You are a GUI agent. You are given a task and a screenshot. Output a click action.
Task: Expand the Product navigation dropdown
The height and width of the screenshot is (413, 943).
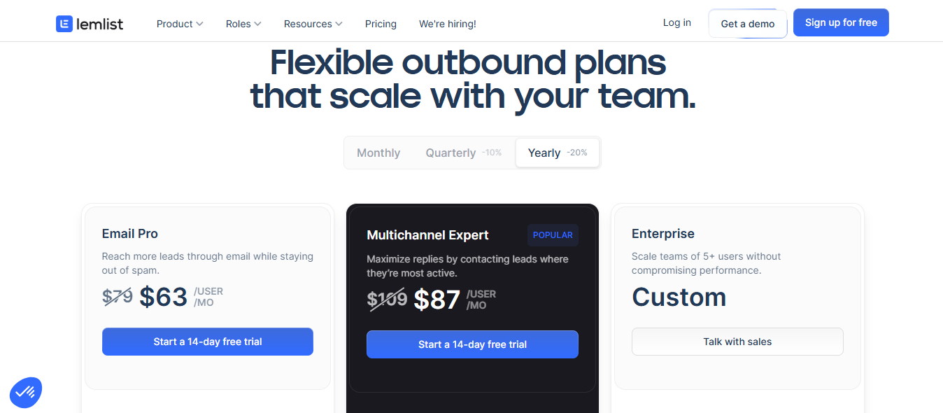pyautogui.click(x=179, y=23)
